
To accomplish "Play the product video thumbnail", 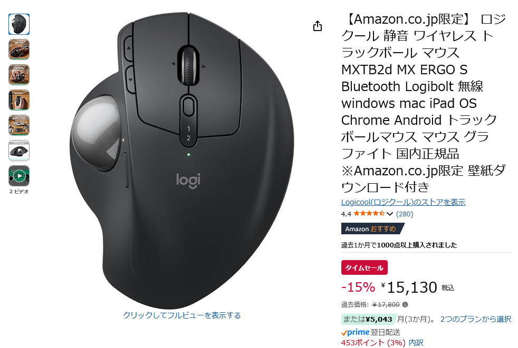I will 19,176.
